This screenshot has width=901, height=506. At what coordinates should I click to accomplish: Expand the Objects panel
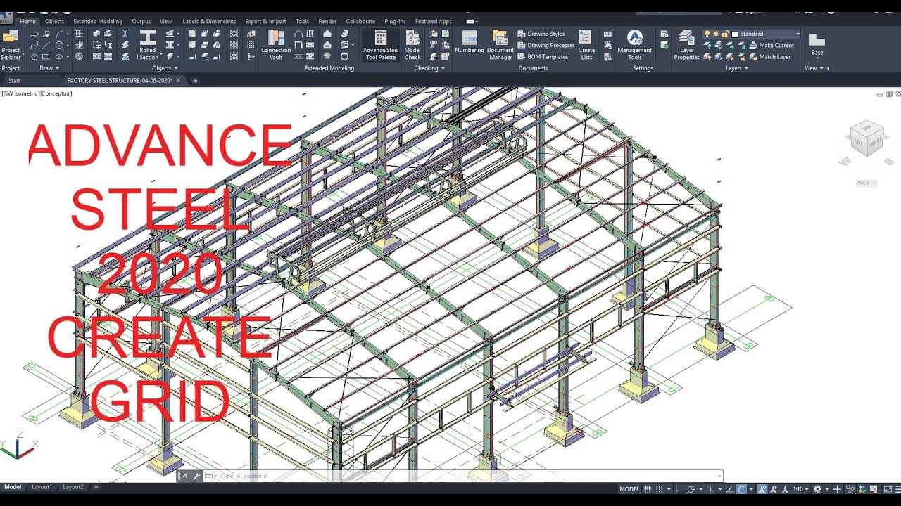[x=165, y=68]
